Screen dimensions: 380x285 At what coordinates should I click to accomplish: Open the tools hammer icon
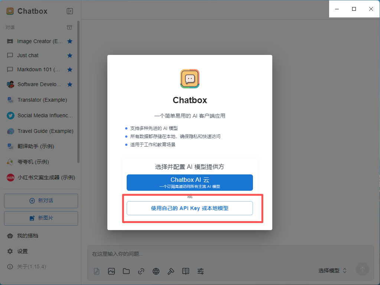(171, 271)
